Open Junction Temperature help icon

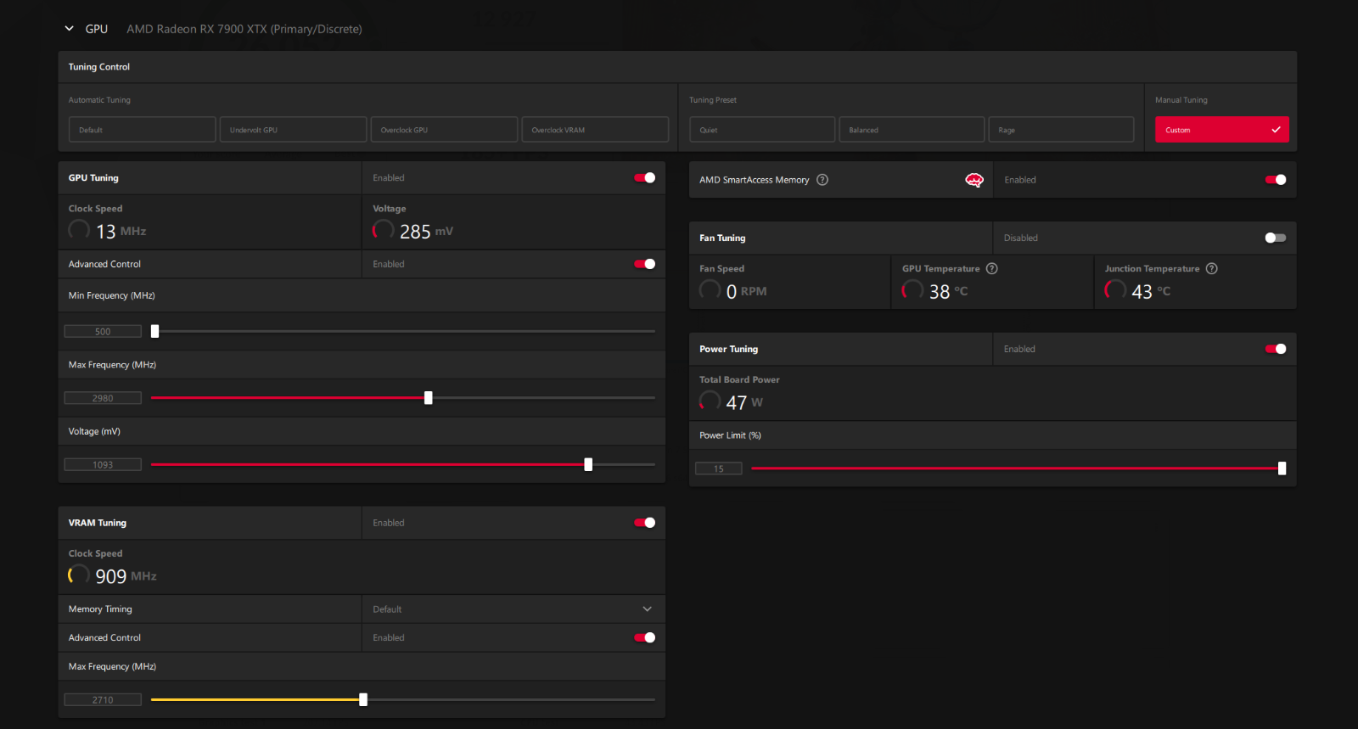[x=1212, y=269]
